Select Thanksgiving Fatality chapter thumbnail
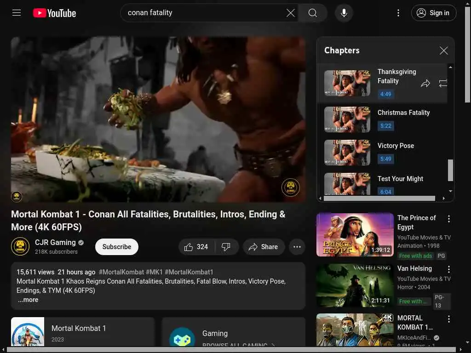This screenshot has width=471, height=353. pyautogui.click(x=347, y=83)
